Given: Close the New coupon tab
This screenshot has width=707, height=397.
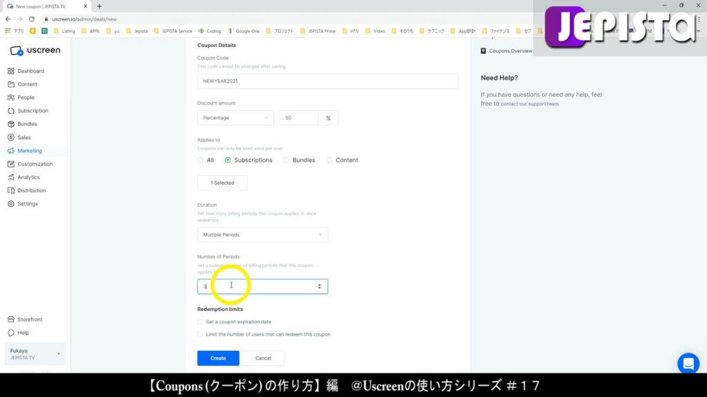Looking at the screenshot, I should pyautogui.click(x=85, y=6).
